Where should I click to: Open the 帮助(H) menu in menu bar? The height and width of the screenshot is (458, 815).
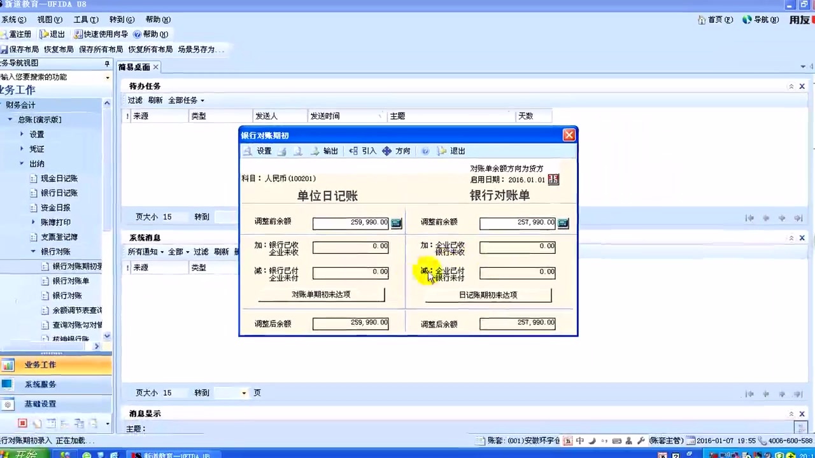(158, 20)
